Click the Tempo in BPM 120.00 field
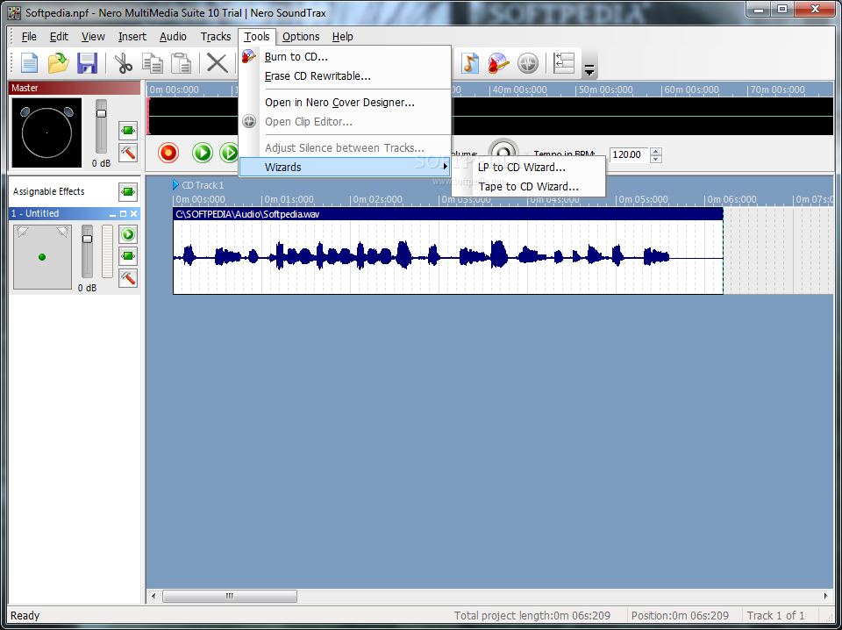 tap(628, 154)
